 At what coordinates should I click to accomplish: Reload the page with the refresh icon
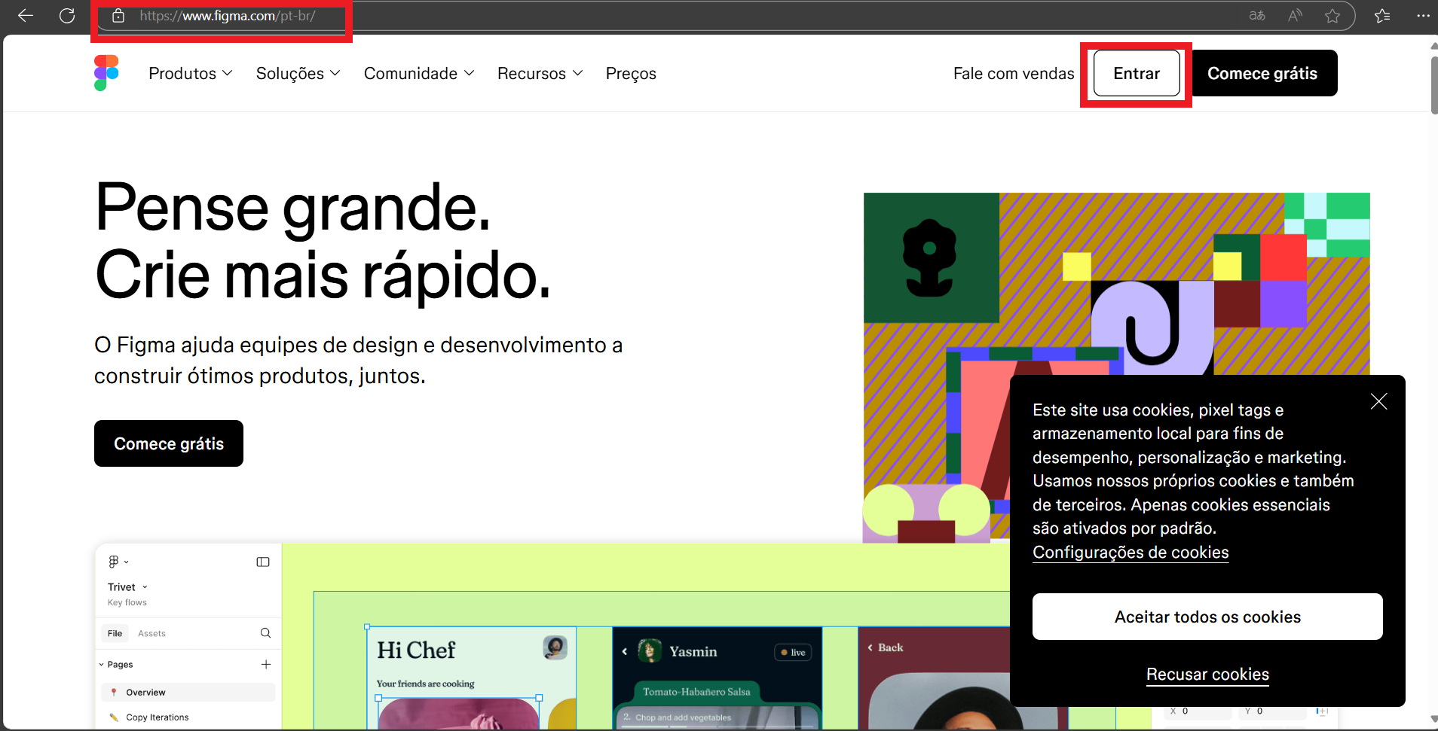pyautogui.click(x=67, y=16)
